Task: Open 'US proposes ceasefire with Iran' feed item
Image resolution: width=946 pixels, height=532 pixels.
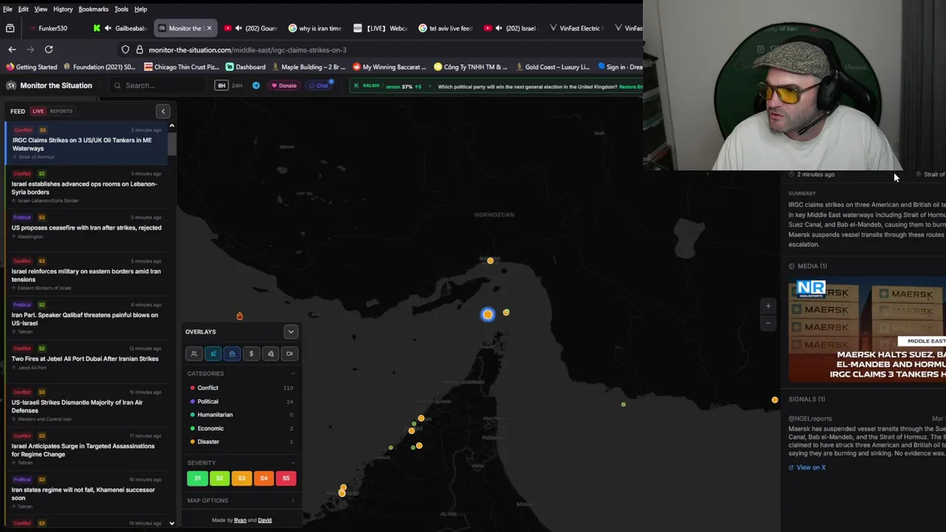Action: [x=86, y=228]
